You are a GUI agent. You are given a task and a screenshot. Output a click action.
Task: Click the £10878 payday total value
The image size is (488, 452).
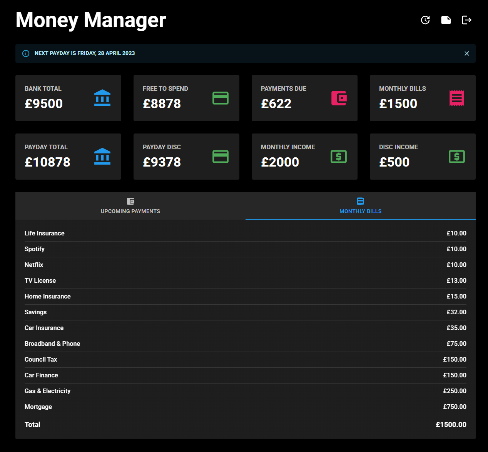[x=48, y=162]
